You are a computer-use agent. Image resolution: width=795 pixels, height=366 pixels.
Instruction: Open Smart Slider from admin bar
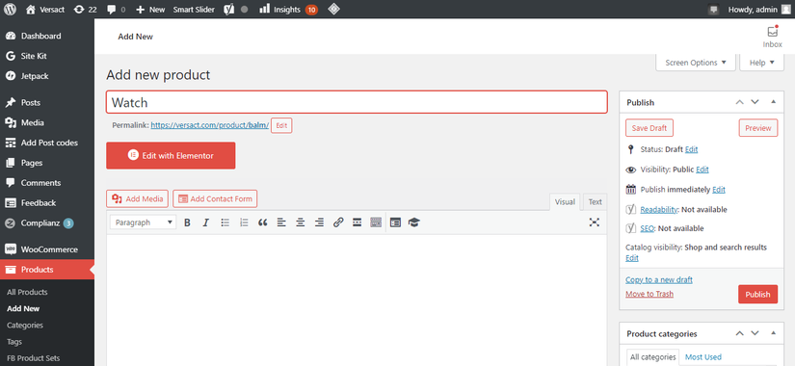coord(194,9)
